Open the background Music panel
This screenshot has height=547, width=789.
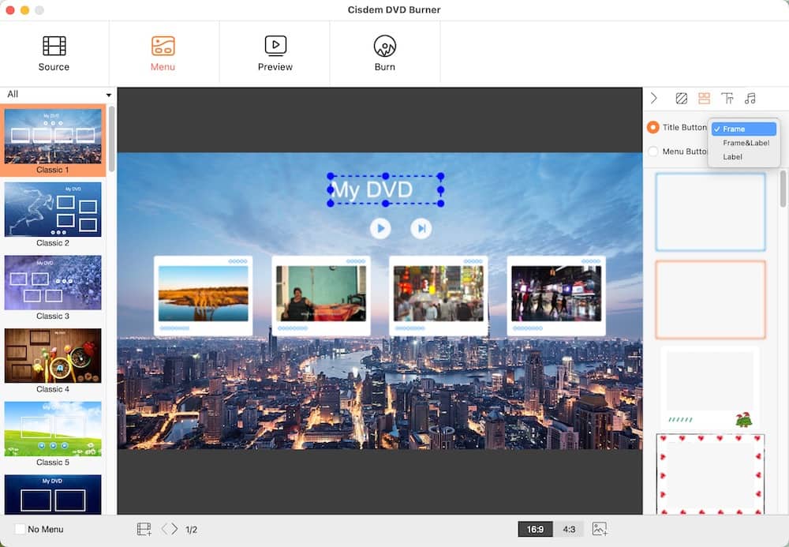pyautogui.click(x=751, y=98)
